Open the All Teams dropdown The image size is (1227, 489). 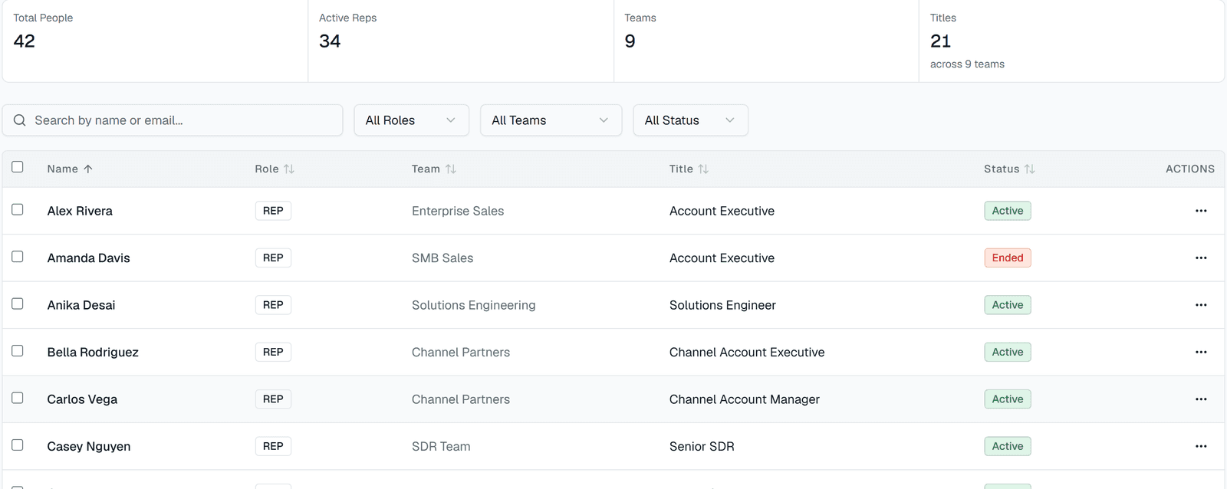tap(551, 120)
